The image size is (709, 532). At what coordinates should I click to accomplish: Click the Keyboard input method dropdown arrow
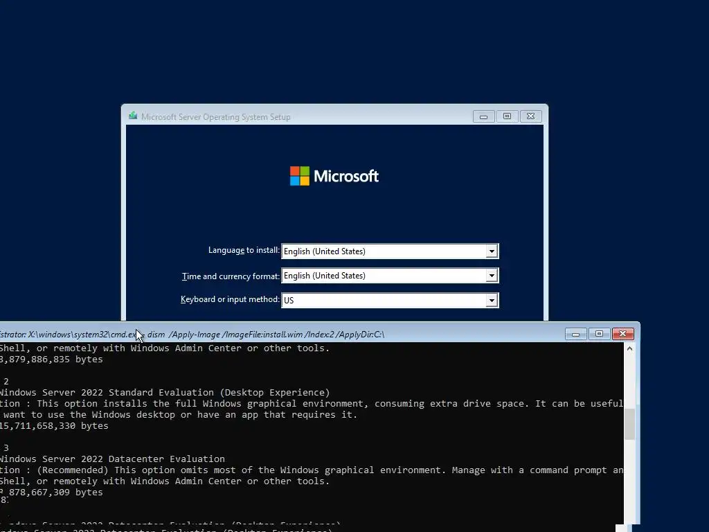492,300
